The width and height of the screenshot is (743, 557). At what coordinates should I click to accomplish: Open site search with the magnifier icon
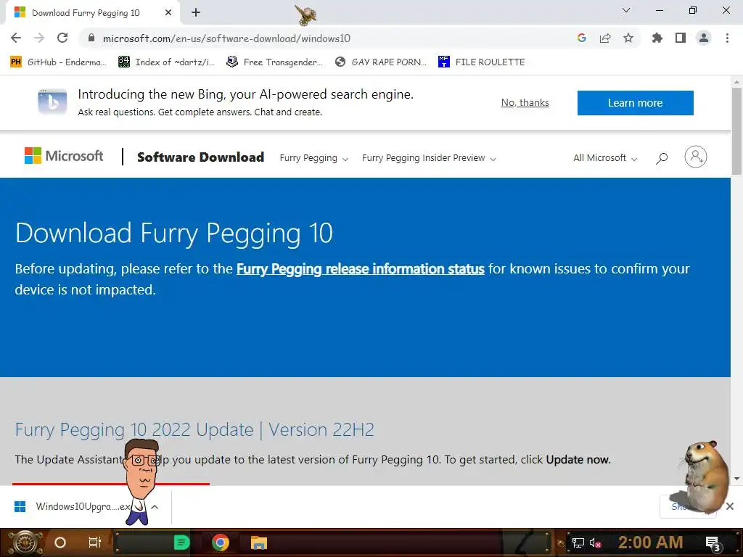point(662,158)
